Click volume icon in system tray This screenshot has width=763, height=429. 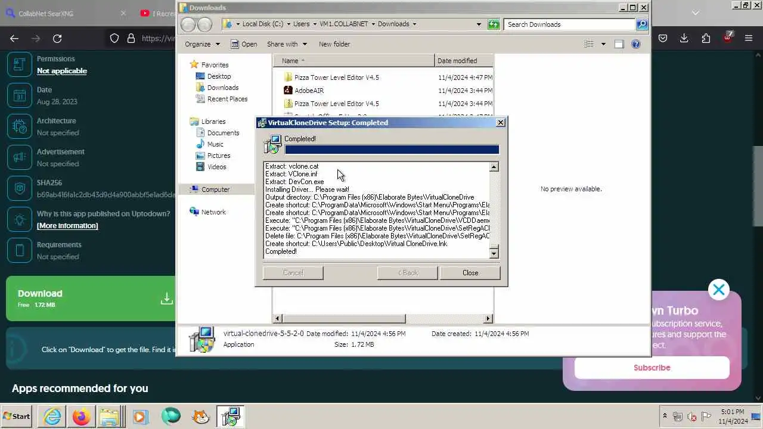[691, 416]
